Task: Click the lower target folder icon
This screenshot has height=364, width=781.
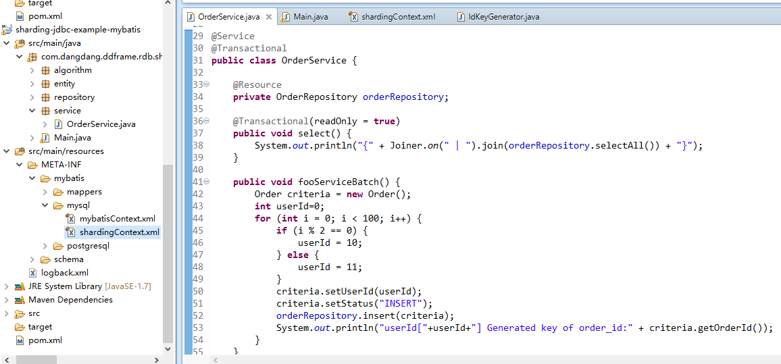Action: point(20,327)
